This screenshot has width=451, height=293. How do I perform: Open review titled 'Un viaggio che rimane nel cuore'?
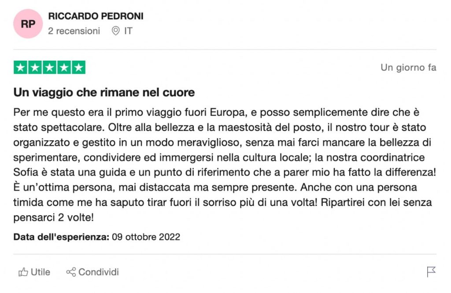(x=104, y=93)
